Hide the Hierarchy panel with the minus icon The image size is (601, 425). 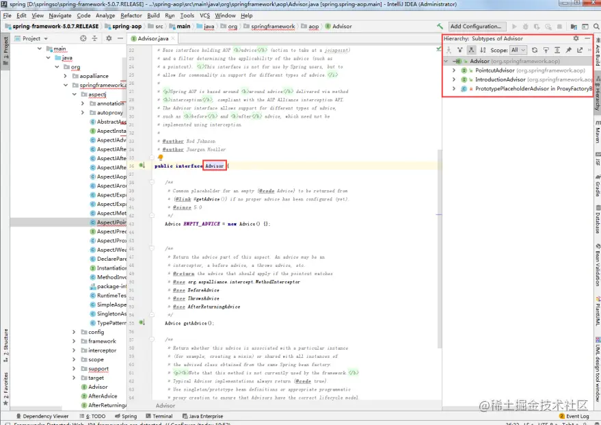point(587,38)
